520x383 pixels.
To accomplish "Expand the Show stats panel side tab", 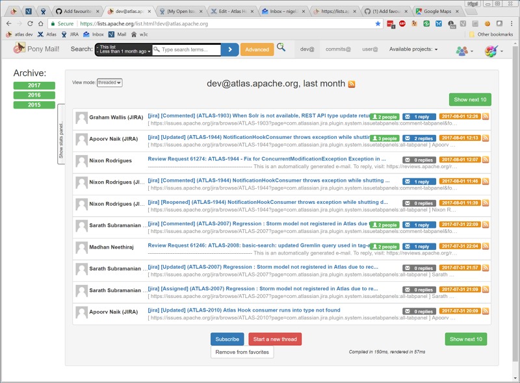I will pos(61,133).
